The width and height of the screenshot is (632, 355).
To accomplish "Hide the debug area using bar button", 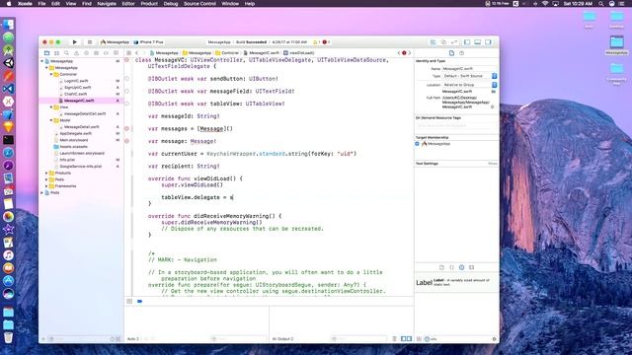I will pos(129,301).
